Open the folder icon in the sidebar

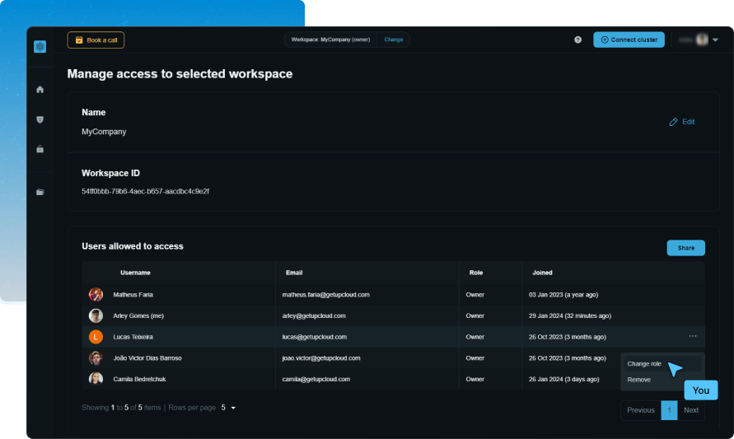click(x=40, y=192)
